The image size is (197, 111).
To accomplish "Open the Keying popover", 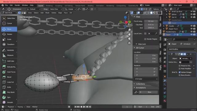I will click(x=21, y=107).
